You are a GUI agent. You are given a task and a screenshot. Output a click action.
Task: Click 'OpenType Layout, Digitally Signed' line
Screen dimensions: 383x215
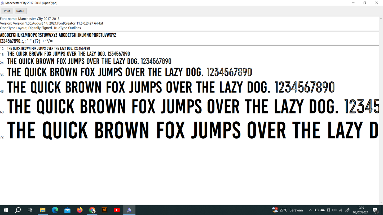tap(40, 28)
